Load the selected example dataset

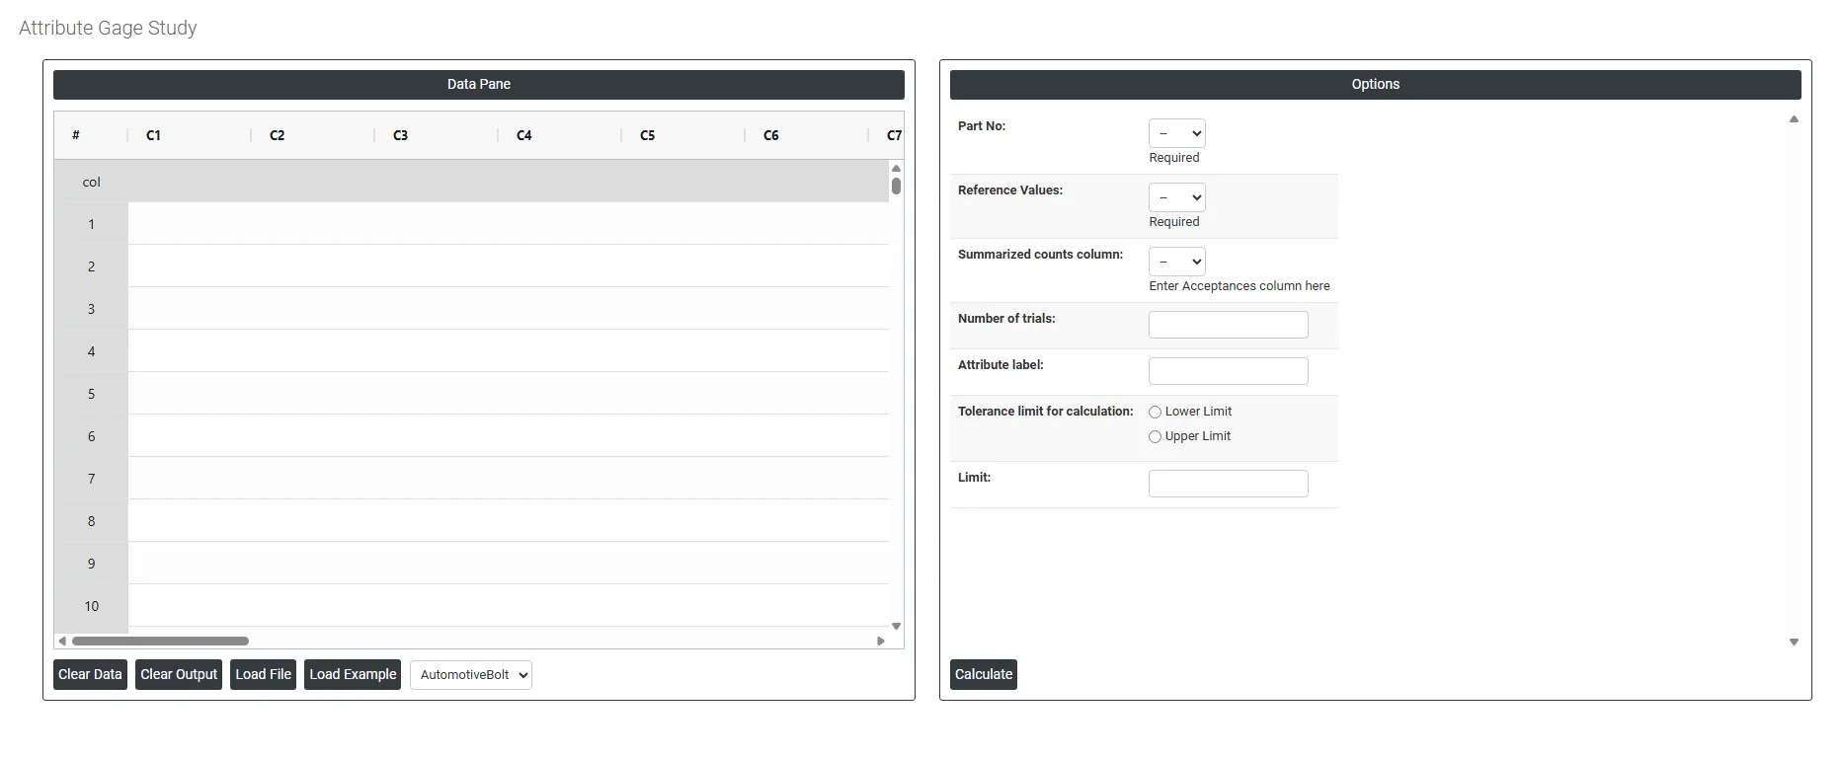click(353, 674)
